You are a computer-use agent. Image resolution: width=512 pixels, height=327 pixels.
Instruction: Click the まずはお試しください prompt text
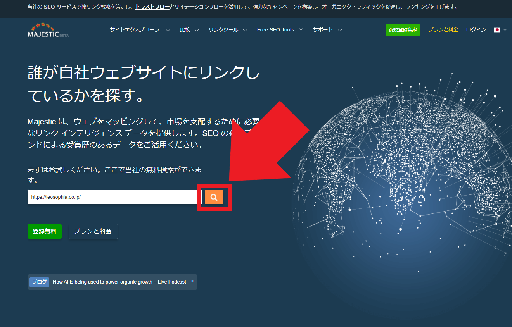(114, 175)
